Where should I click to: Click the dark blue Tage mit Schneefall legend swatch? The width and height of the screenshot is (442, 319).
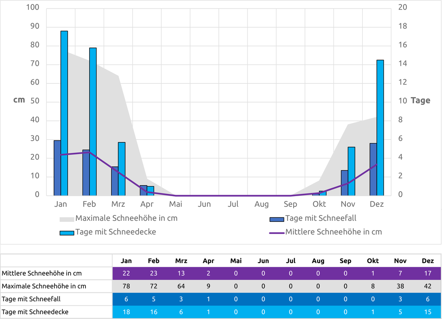click(277, 219)
